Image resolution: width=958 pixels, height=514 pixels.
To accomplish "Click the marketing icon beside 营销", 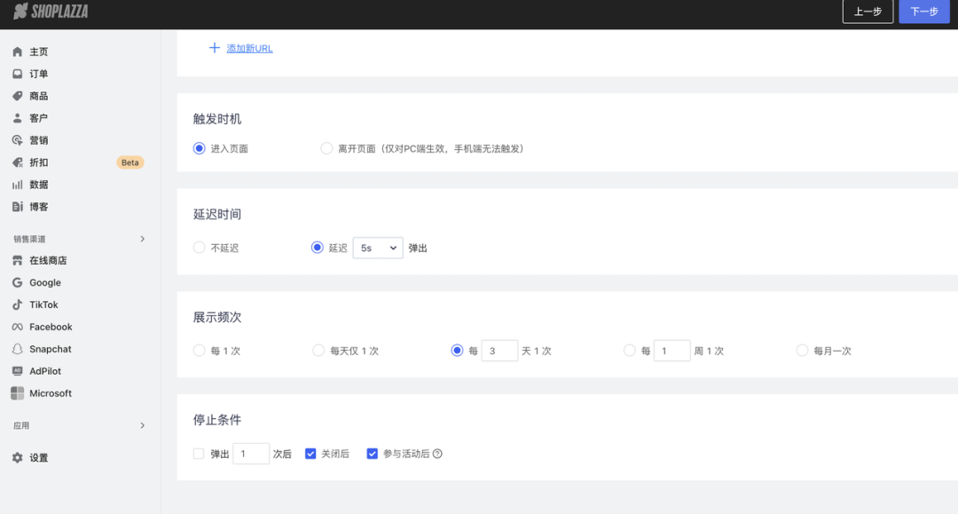I will (x=17, y=140).
